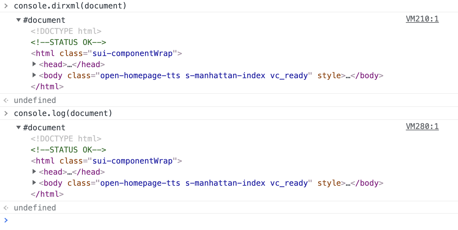Select the first STATUS OK comment node
The height and width of the screenshot is (230, 458).
click(68, 42)
